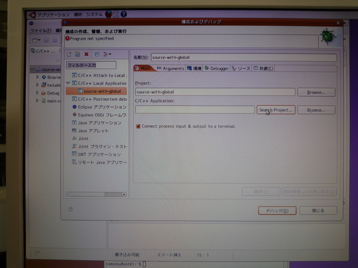
Task: Open アプリケーション menu in top panel
Action: coord(54,15)
